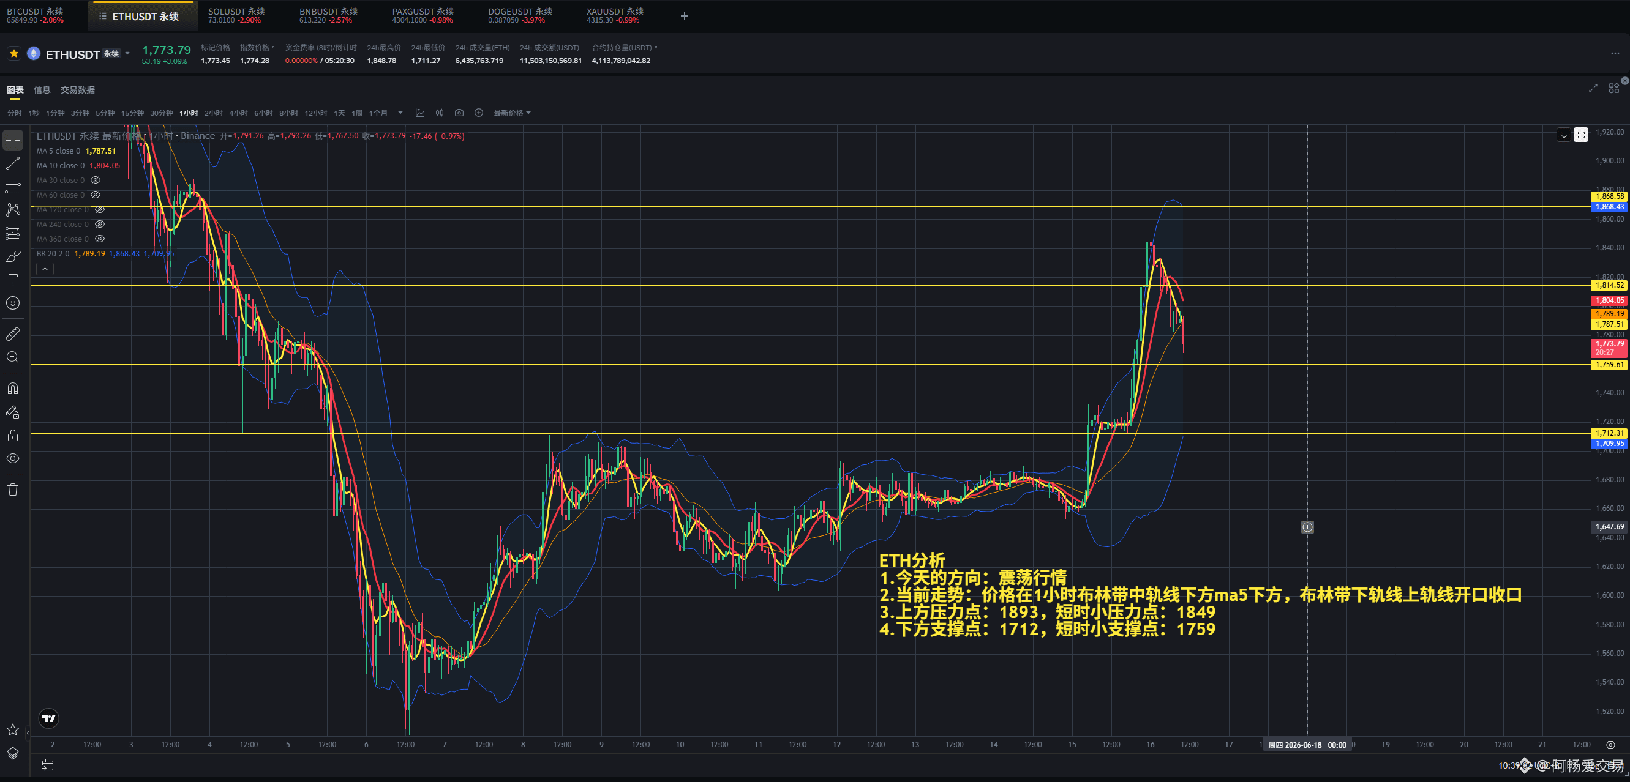This screenshot has width=1630, height=782.
Task: Show the MA 60 indicator
Action: 96,195
